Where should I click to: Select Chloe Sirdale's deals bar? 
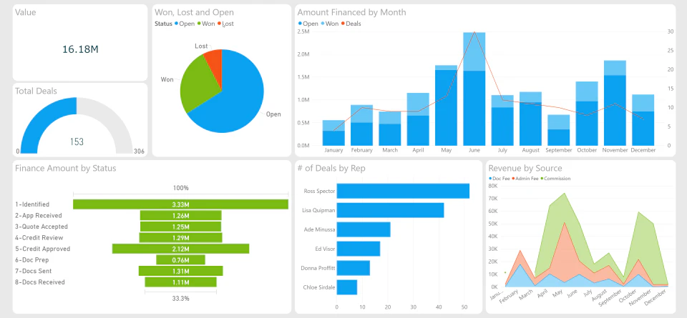click(347, 287)
